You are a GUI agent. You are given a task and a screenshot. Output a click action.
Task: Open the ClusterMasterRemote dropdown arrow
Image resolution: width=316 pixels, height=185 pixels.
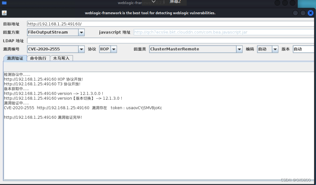[x=239, y=49]
